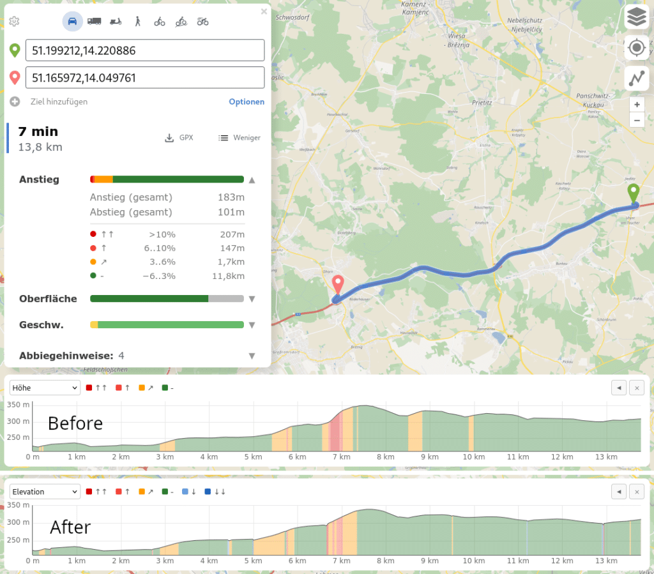Select the car routing profile
Image resolution: width=654 pixels, height=574 pixels.
(72, 21)
